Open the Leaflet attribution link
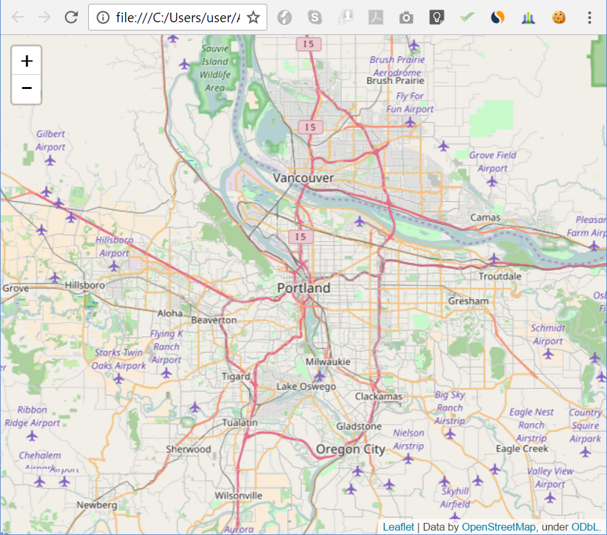This screenshot has height=535, width=607. point(398,527)
